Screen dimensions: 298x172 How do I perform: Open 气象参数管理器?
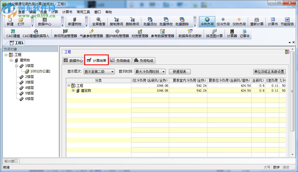click(x=91, y=34)
